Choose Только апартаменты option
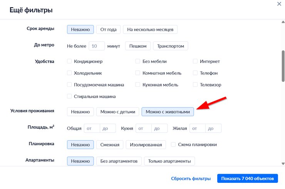The height and width of the screenshot is (189, 285). tap(169, 161)
